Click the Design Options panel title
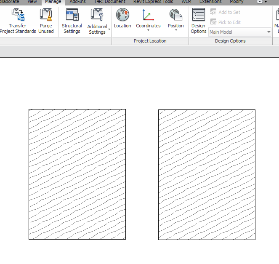 [x=230, y=41]
